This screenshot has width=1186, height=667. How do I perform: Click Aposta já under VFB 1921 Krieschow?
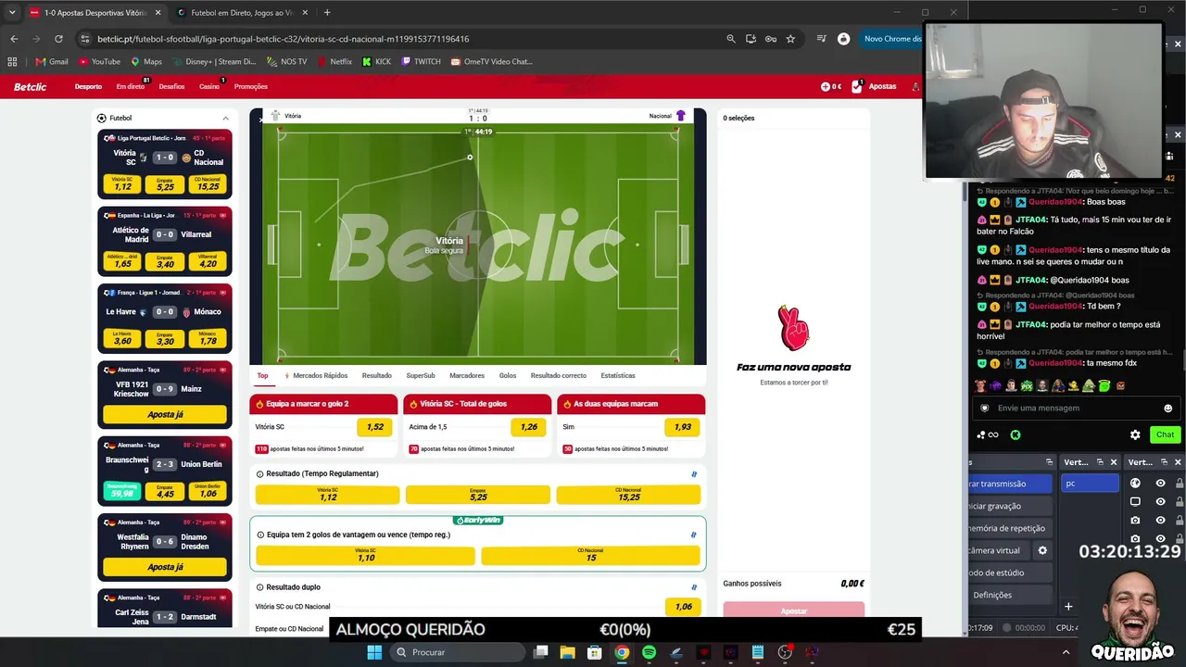[x=165, y=415]
